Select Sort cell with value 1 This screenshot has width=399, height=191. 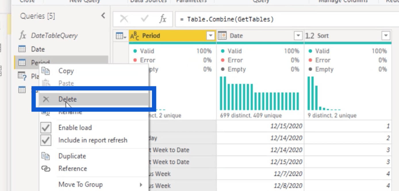[348, 126]
